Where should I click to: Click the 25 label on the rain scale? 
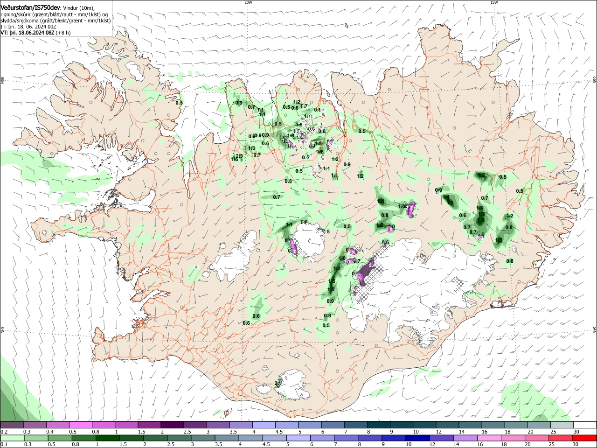tap(553, 445)
